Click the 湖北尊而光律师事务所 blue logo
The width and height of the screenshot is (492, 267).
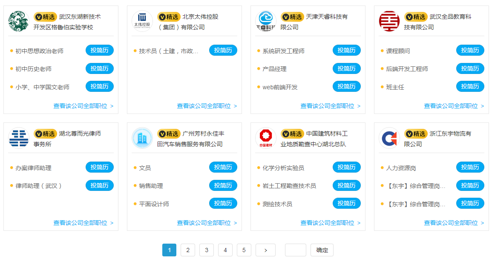(18, 138)
